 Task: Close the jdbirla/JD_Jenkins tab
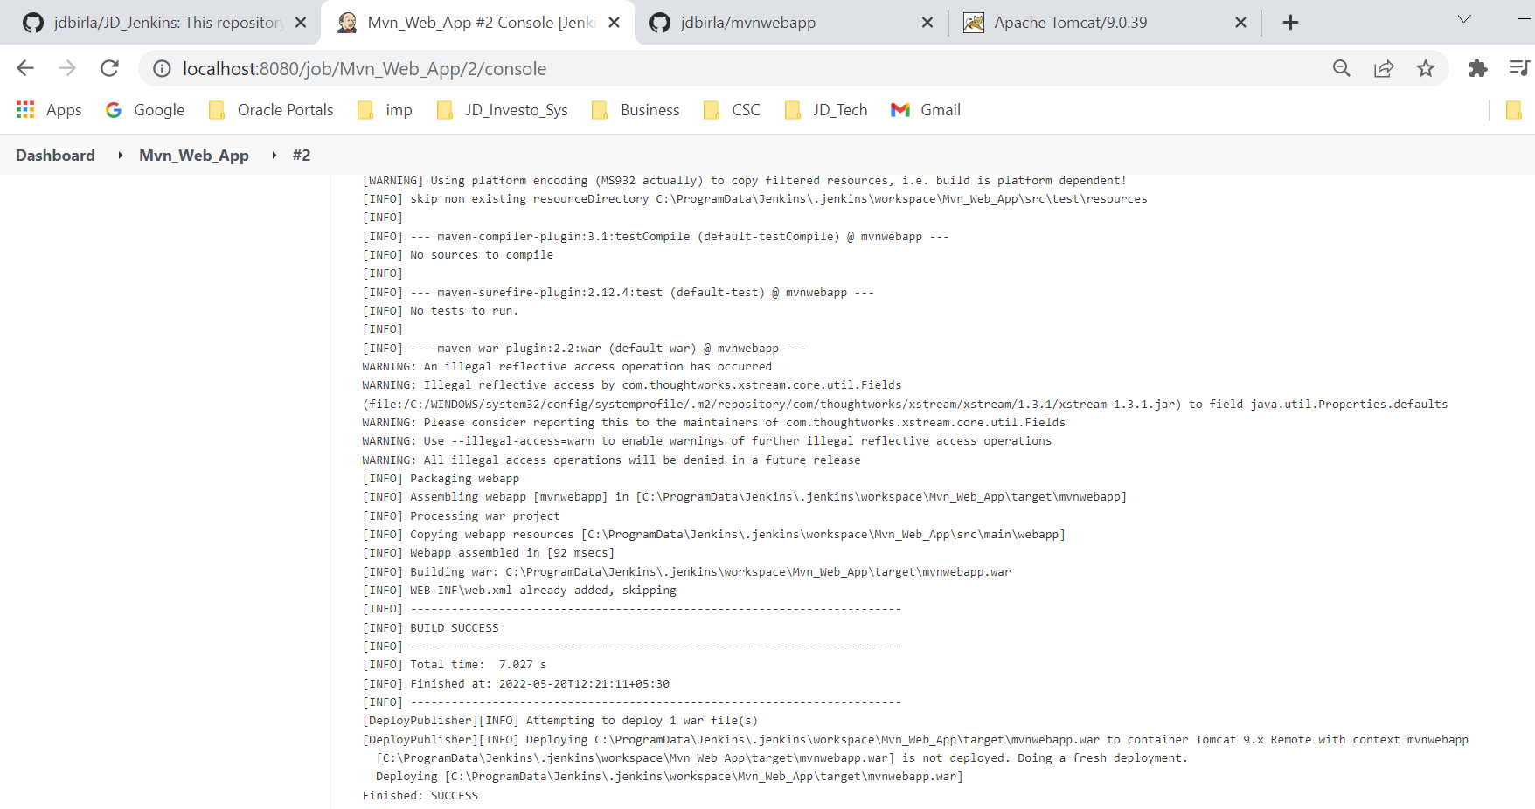301,23
